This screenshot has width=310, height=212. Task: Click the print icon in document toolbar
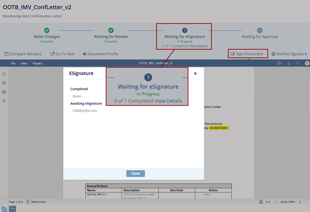[x=279, y=63]
